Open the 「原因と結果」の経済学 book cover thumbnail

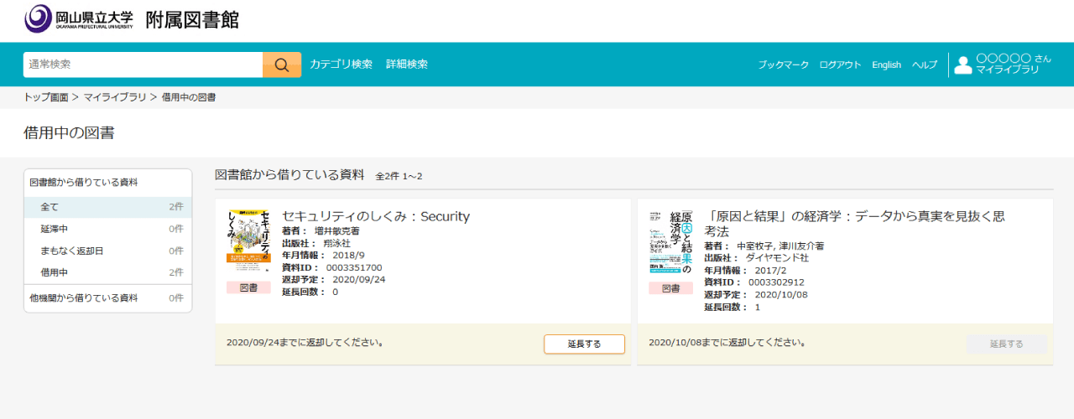tap(670, 241)
